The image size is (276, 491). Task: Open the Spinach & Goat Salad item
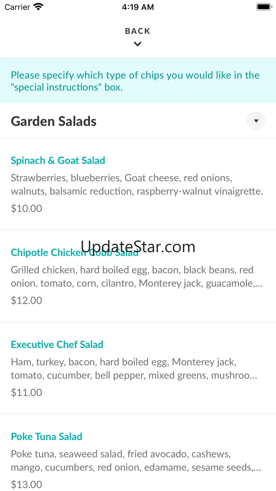pos(58,160)
